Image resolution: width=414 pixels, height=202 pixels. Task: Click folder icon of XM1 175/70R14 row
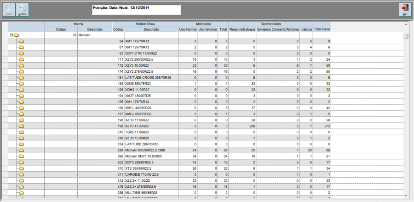21,102
